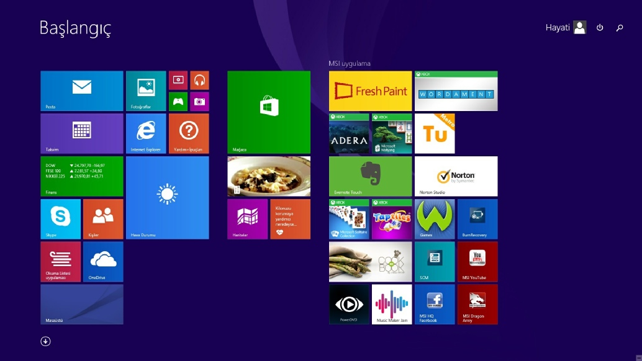Launch the MSI YouTube tile
642x361 pixels.
[478, 262]
